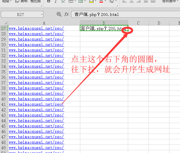The width and height of the screenshot is (180, 153).
Task: Open the link in row 27
Action: 36,28
